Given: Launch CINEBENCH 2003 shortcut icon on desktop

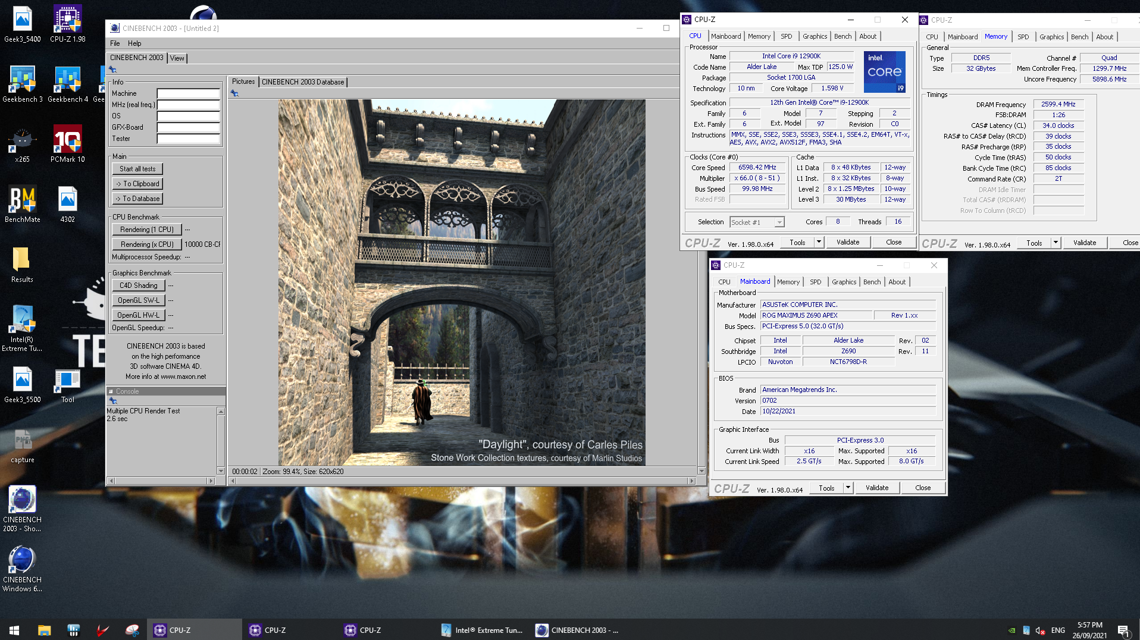Looking at the screenshot, I should (x=23, y=509).
